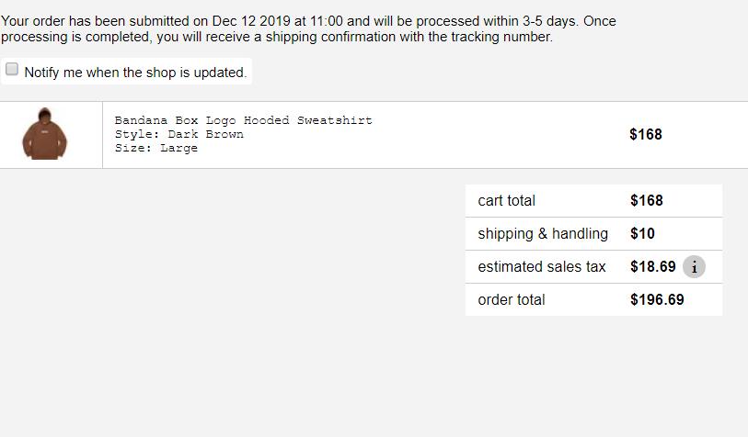748x437 pixels.
Task: Click the estimated sales tax label
Action: [542, 266]
